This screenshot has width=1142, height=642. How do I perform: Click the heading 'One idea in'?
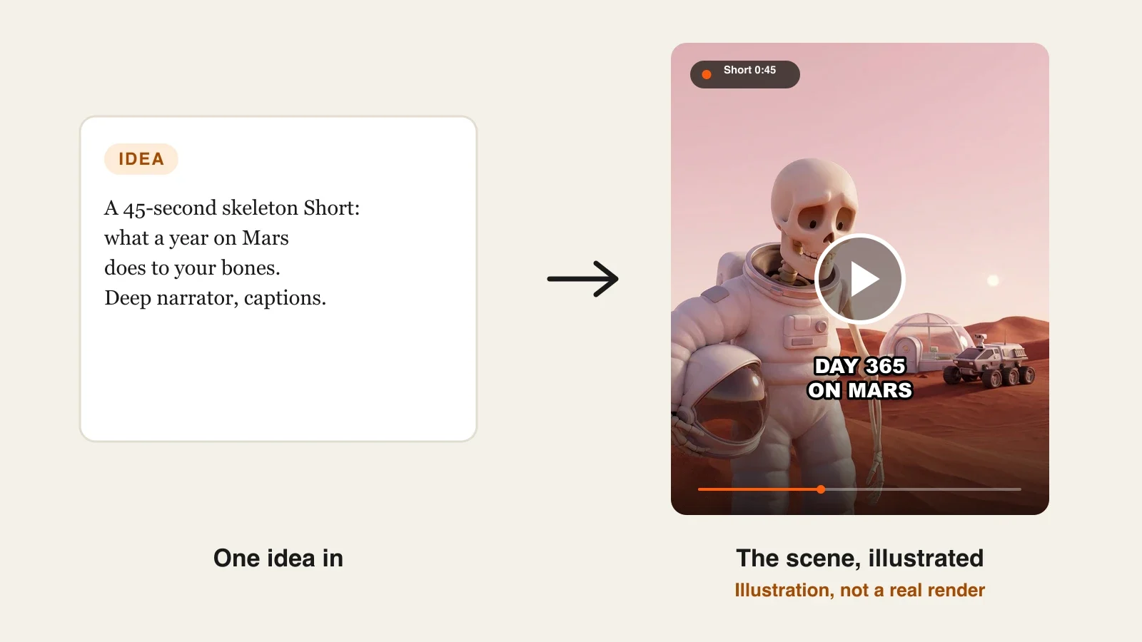pos(278,558)
